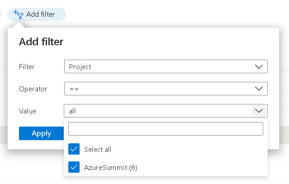
Task: Uncheck the AzureSummit (6) checkbox
Action: click(74, 167)
